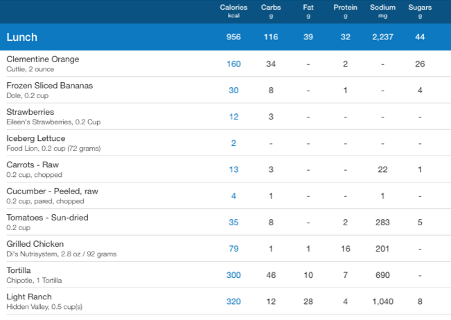Open the Light Ranch entry
Viewport: 451px width, 320px height.
point(29,296)
